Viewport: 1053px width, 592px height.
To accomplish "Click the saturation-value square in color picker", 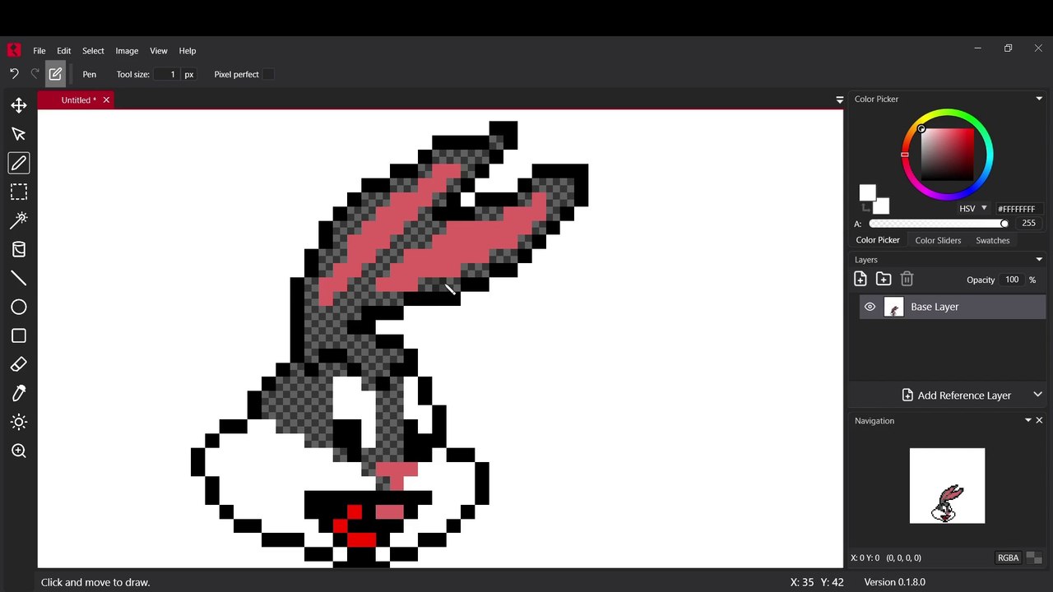I will click(946, 154).
